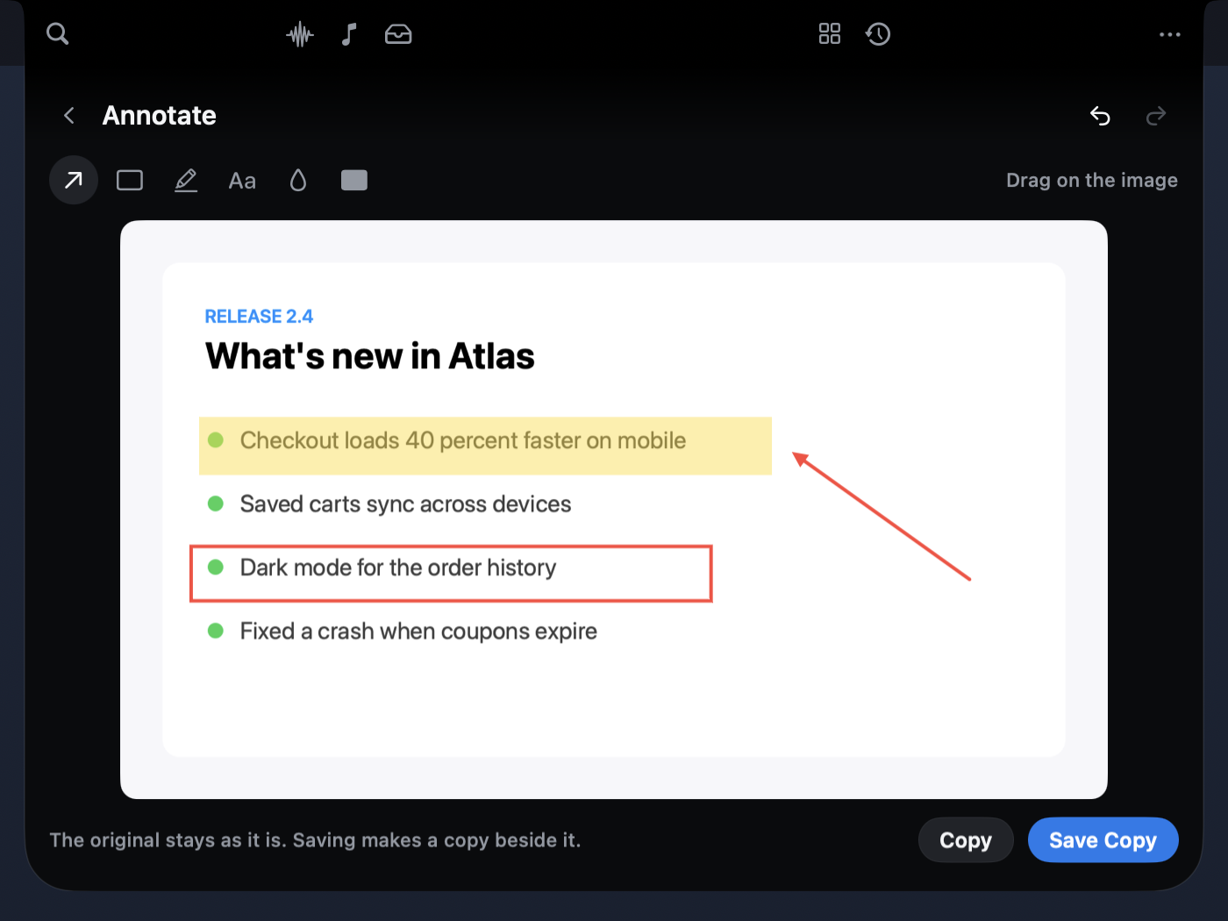Click the 'What's new in Atlas' heading
The width and height of the screenshot is (1228, 921).
(369, 356)
